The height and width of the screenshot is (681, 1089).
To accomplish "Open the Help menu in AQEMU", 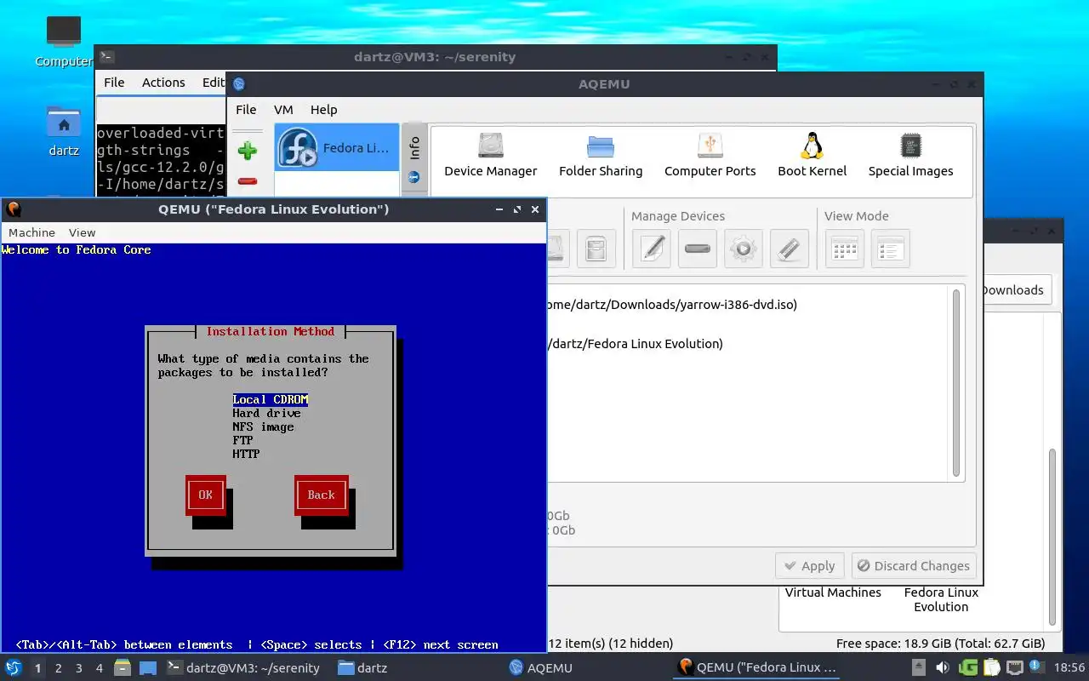I will [x=323, y=109].
